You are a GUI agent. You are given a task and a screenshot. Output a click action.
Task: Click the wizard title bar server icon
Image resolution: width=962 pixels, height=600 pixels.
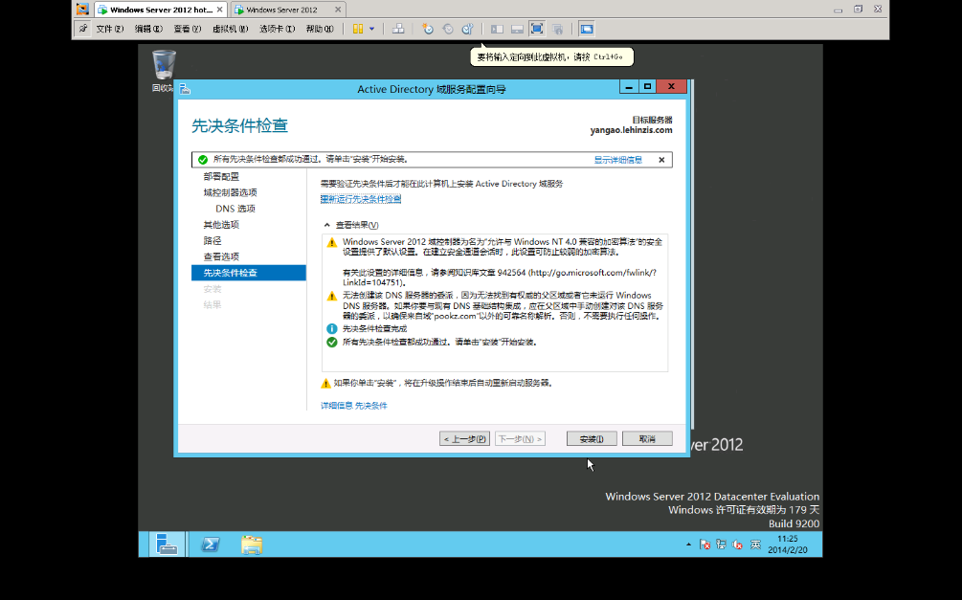click(185, 90)
